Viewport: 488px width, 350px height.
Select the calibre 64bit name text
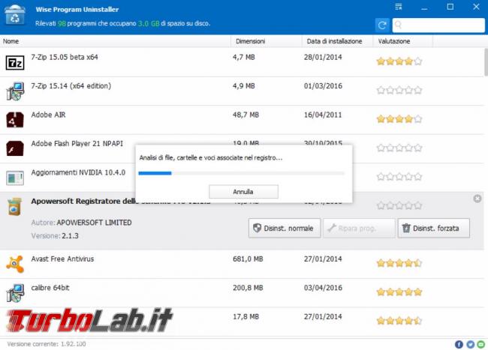(x=50, y=288)
